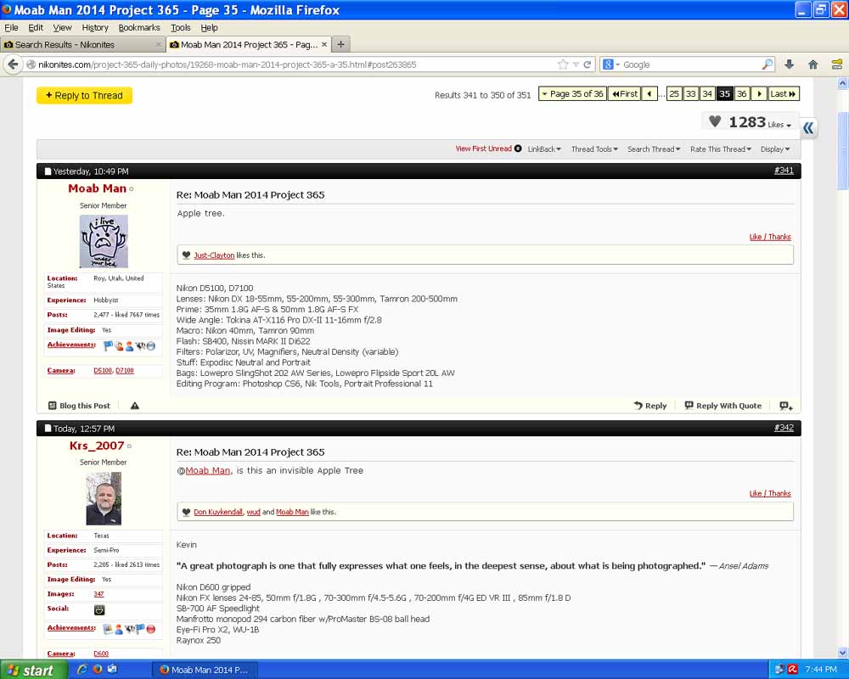Click Krs_2007's profile avatar photo
The width and height of the screenshot is (849, 679).
point(104,498)
